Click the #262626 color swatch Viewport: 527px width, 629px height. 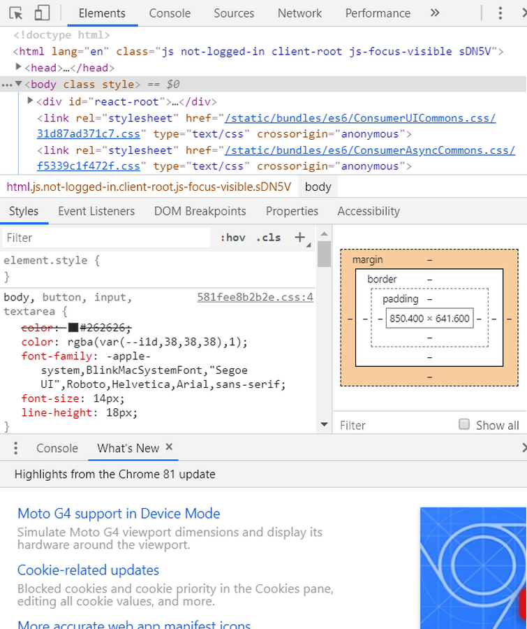(73, 328)
